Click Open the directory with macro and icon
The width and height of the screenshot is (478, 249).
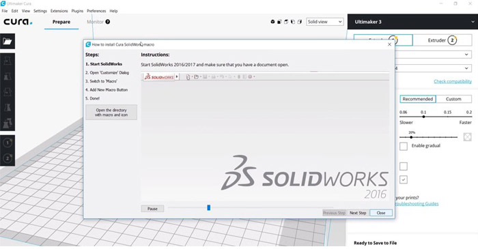(x=111, y=113)
